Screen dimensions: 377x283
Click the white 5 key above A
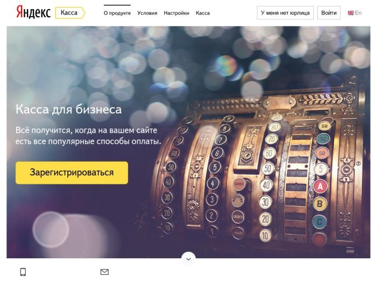tap(321, 169)
